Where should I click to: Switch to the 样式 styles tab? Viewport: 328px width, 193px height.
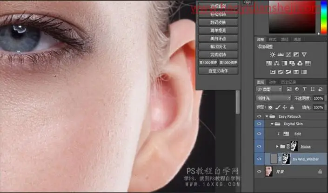pyautogui.click(x=272, y=39)
